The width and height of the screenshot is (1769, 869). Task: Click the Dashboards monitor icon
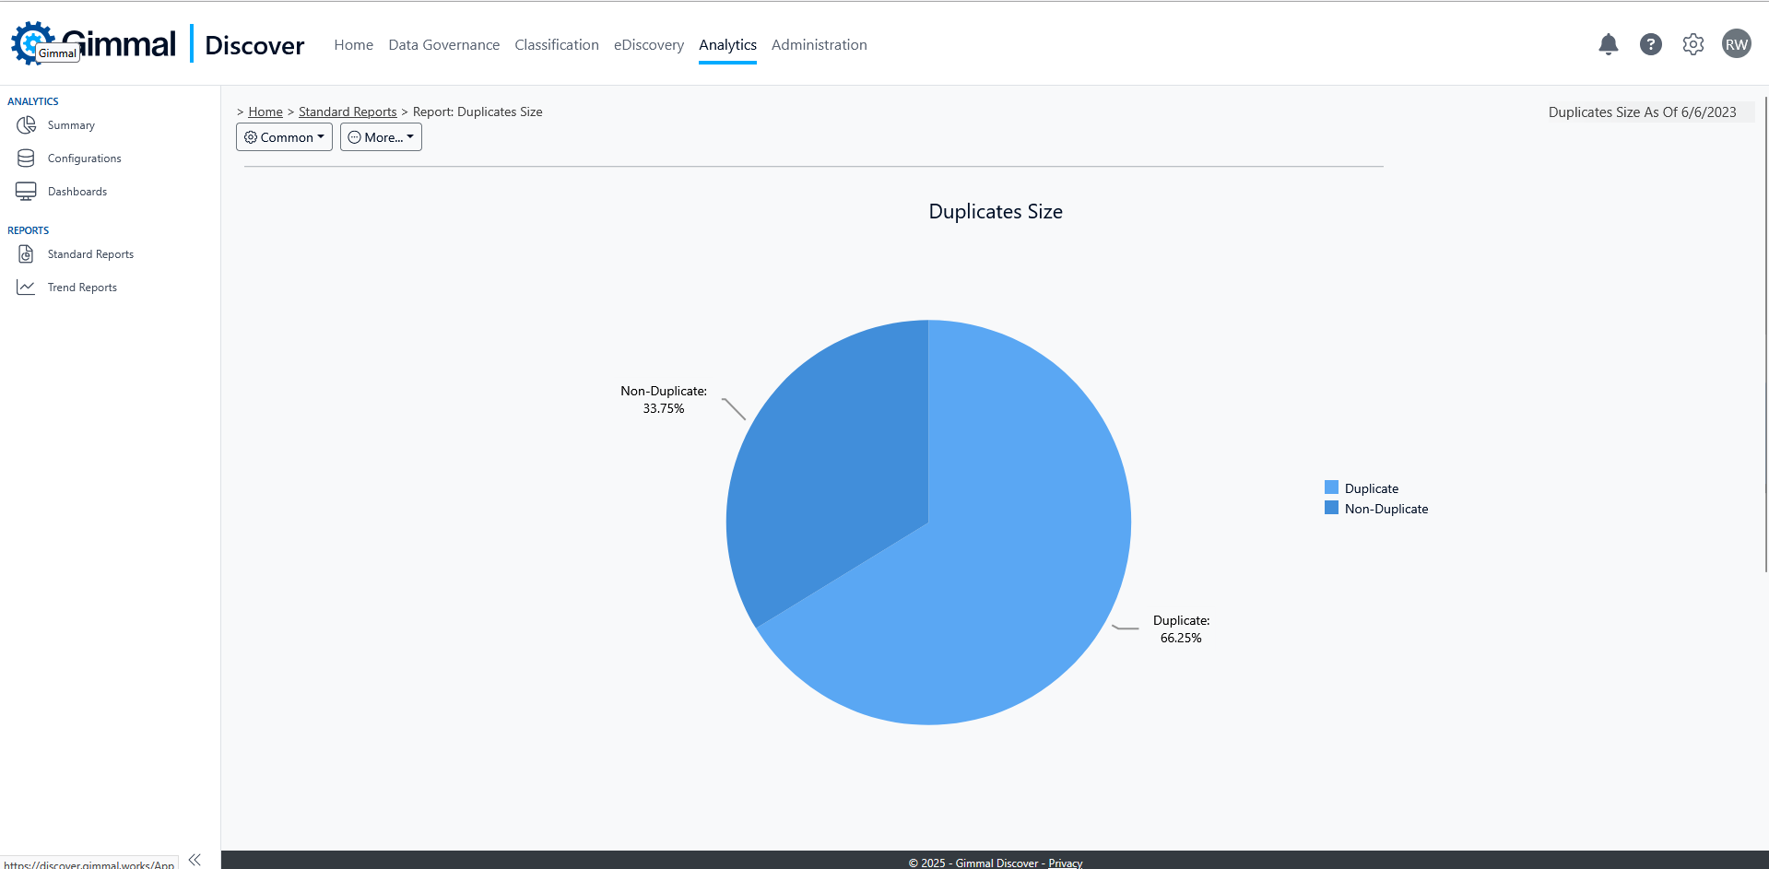[x=26, y=192]
